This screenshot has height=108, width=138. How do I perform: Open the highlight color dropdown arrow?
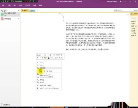[x=47, y=58]
